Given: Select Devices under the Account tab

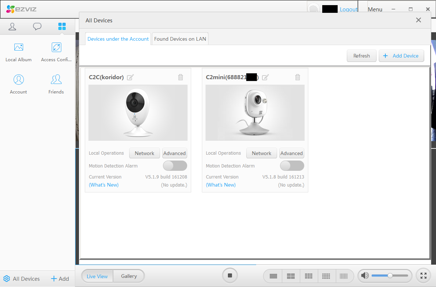Looking at the screenshot, I should pyautogui.click(x=118, y=39).
